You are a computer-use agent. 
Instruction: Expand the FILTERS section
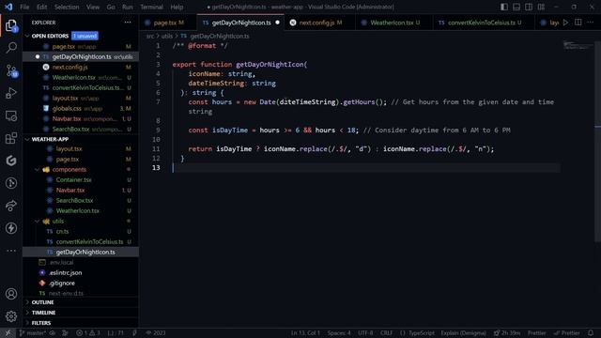(x=81, y=323)
